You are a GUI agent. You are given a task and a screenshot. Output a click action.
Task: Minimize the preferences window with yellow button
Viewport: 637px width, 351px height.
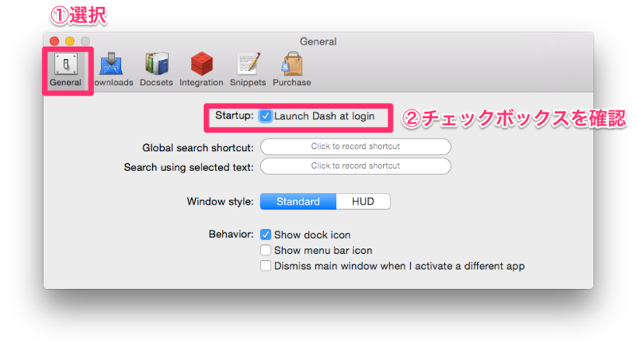(70, 41)
